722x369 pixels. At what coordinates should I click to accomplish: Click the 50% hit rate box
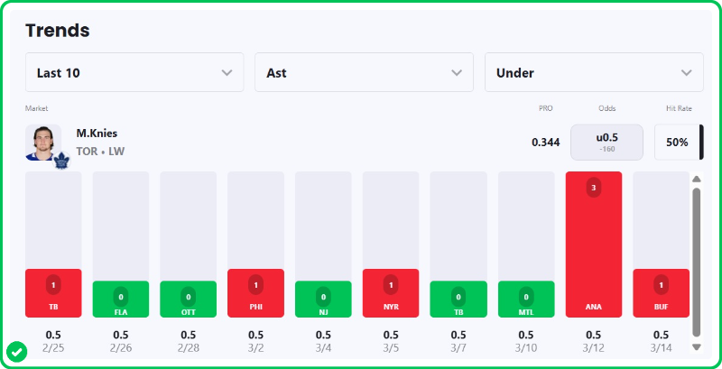pos(677,142)
